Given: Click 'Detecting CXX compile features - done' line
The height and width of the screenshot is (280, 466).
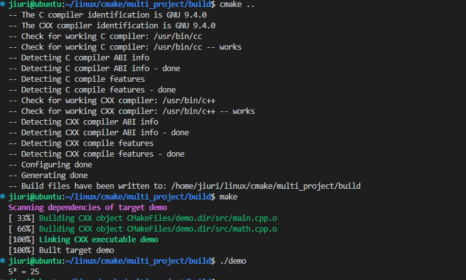Looking at the screenshot, I should point(97,154).
